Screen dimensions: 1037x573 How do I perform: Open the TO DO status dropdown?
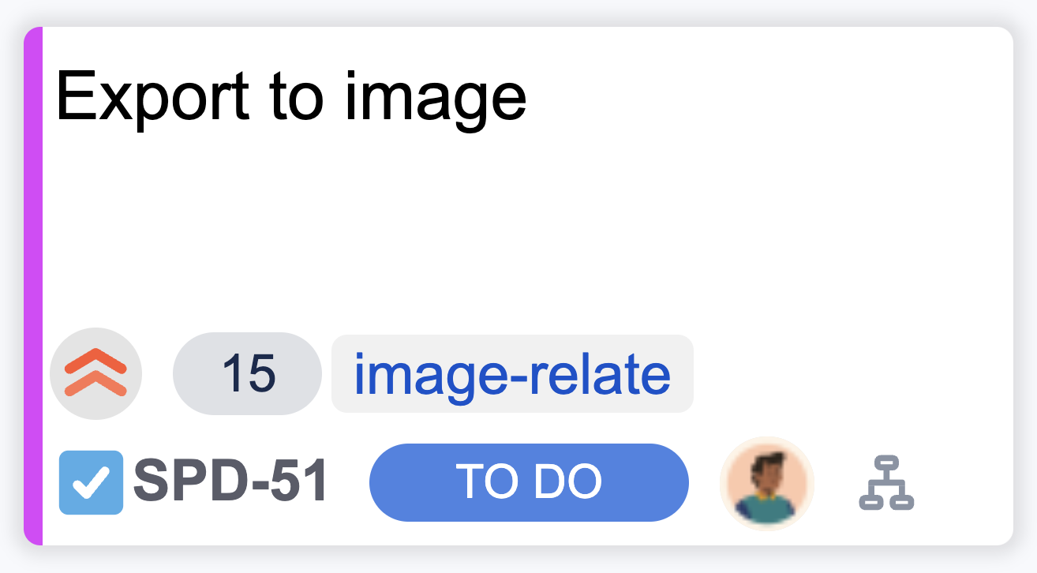coord(529,482)
